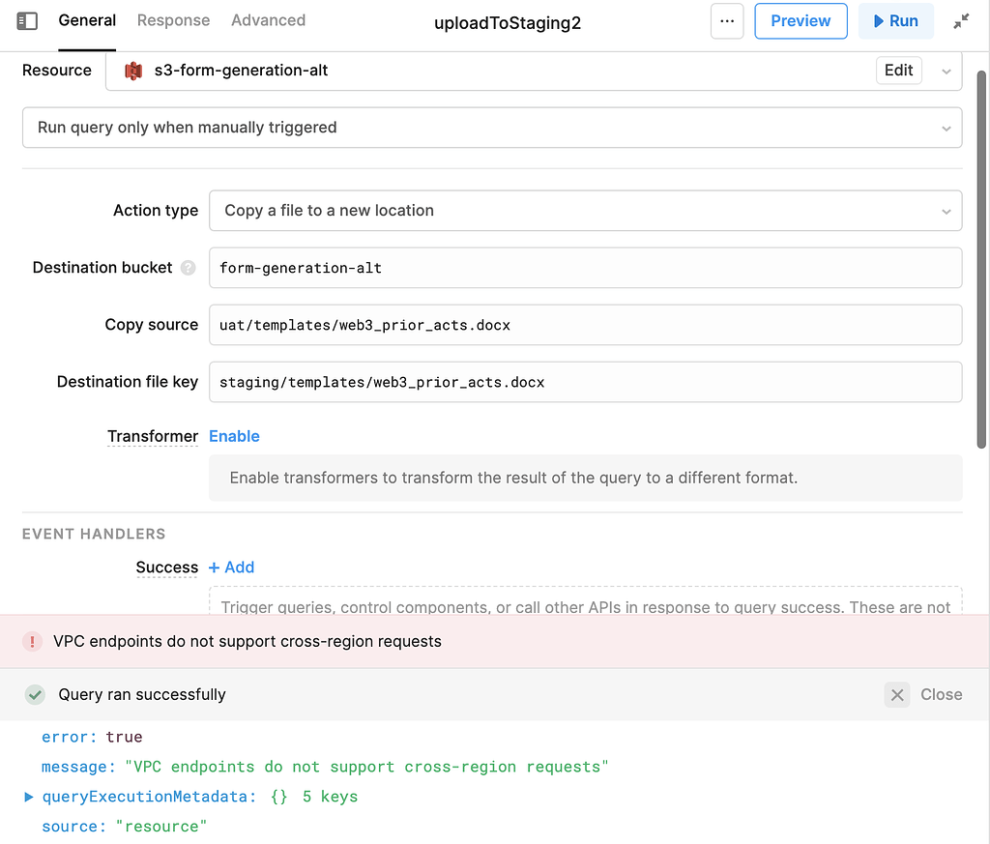Click the S3 resource icon beside s3-form-generation-alt
Screen dimensions: 990x844
tap(132, 71)
